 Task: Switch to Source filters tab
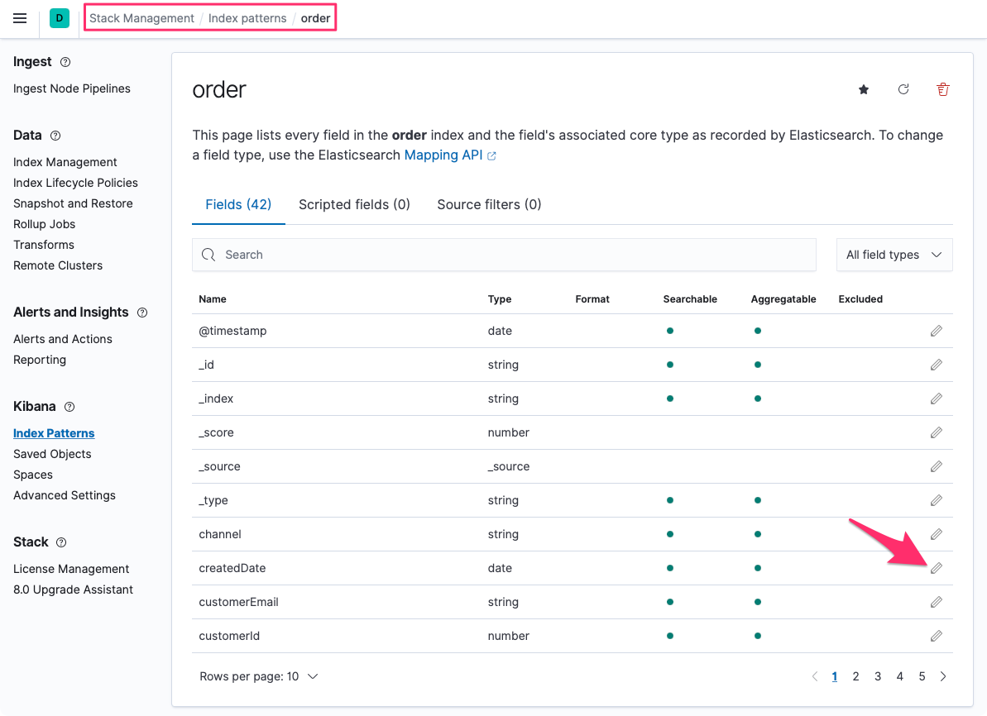tap(489, 204)
